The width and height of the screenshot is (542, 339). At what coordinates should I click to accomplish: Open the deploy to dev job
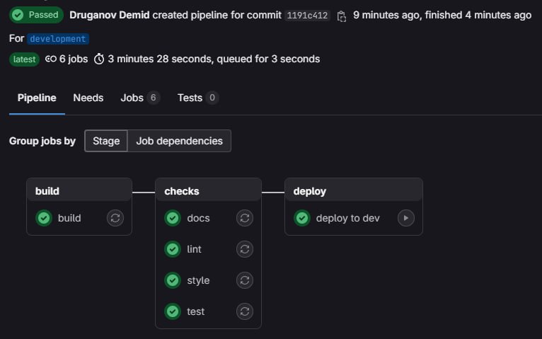click(x=347, y=218)
